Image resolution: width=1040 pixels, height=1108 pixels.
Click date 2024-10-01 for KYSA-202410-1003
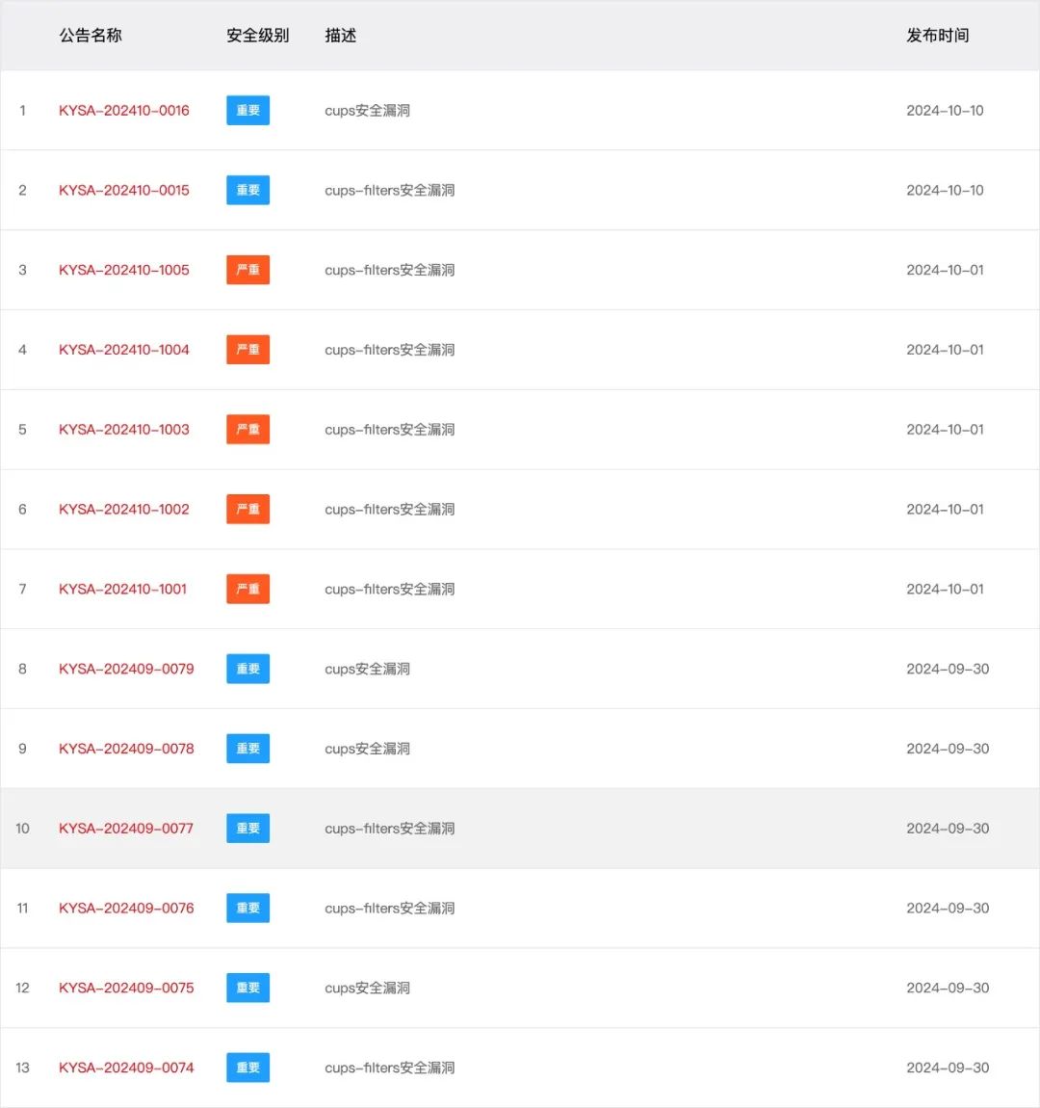click(x=945, y=430)
